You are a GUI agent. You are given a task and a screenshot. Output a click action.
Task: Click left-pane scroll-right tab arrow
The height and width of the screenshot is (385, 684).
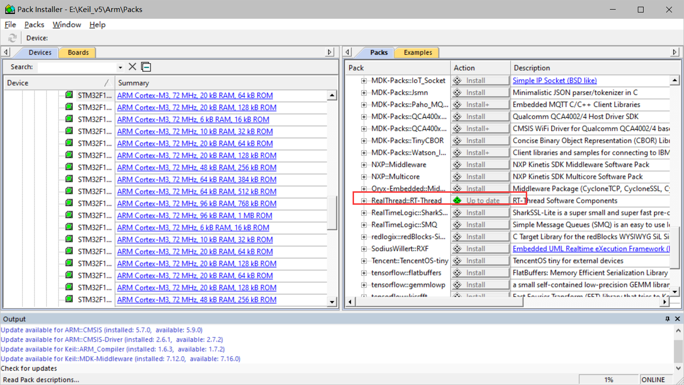[x=329, y=52]
